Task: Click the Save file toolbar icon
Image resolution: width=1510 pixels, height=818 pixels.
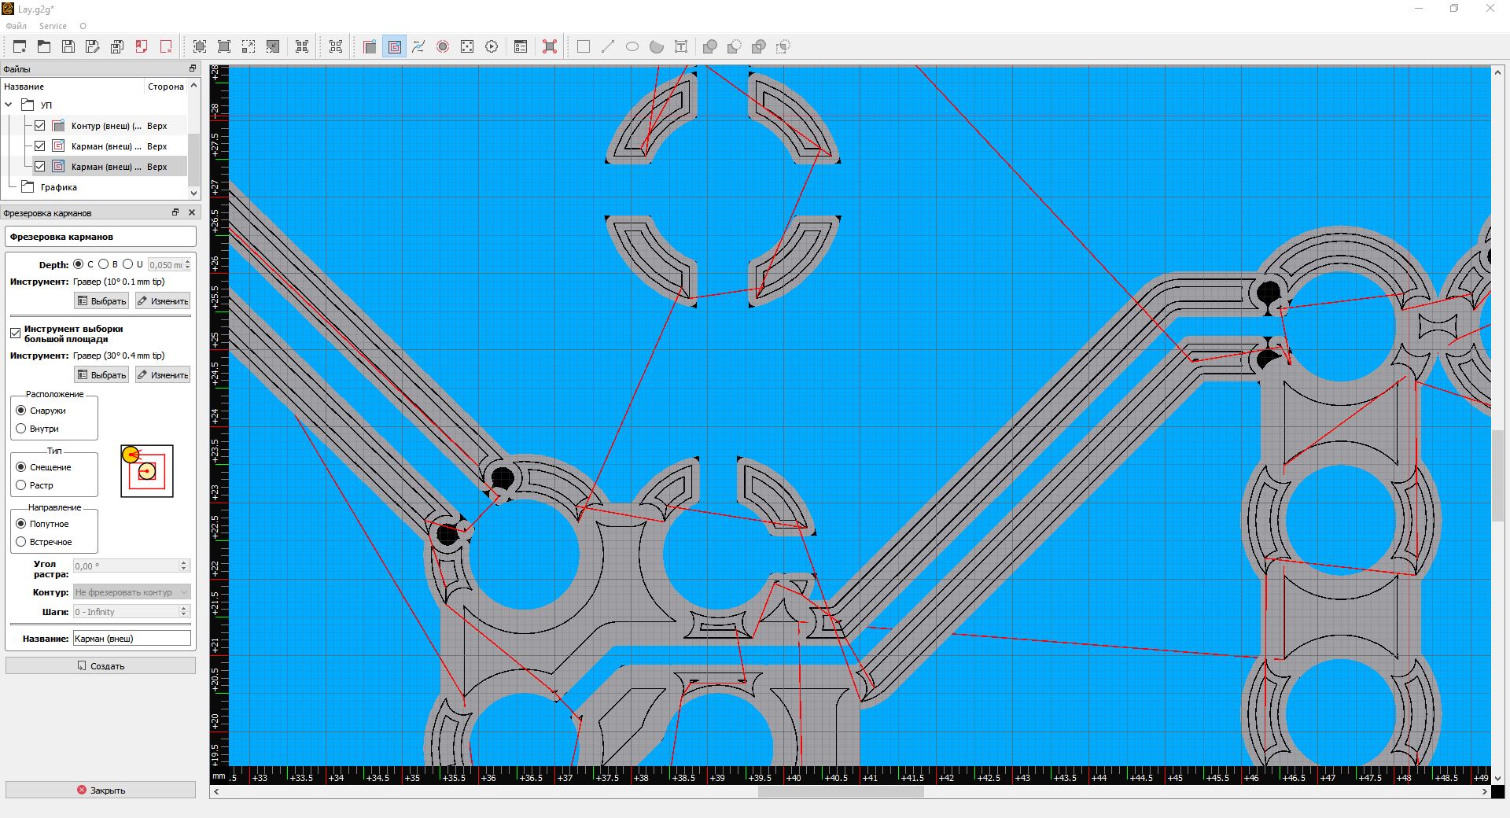Action: (68, 46)
